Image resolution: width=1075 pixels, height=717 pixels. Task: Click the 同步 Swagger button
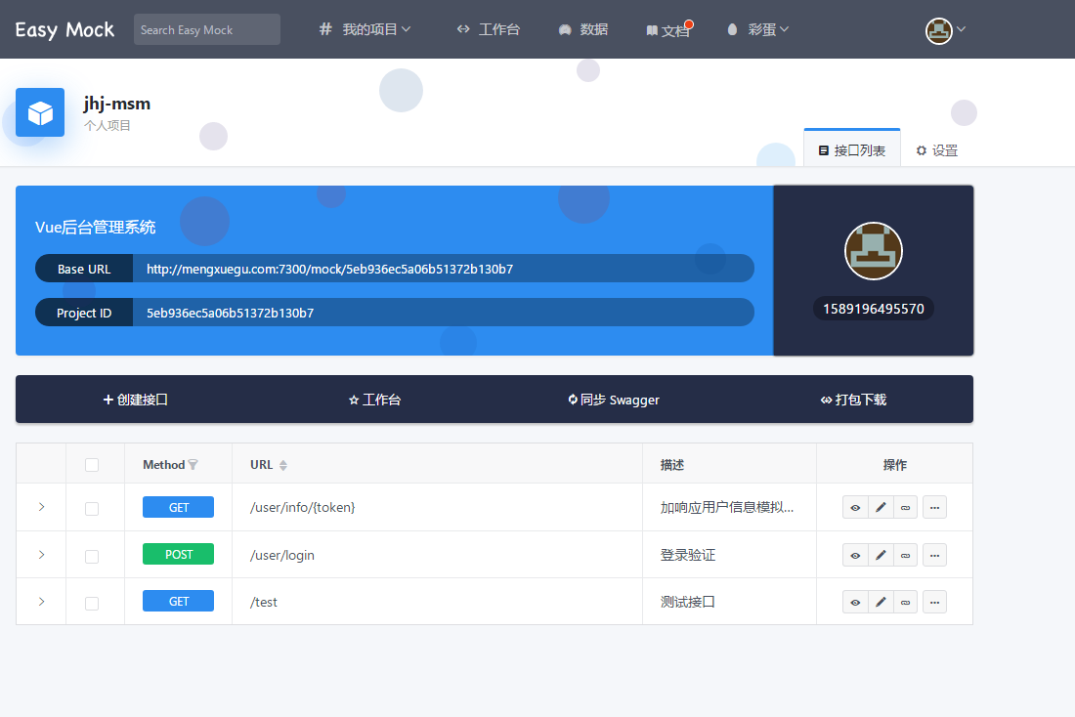tap(614, 400)
